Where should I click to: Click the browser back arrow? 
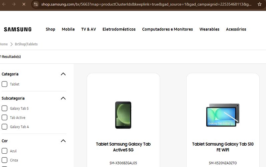(4, 4)
